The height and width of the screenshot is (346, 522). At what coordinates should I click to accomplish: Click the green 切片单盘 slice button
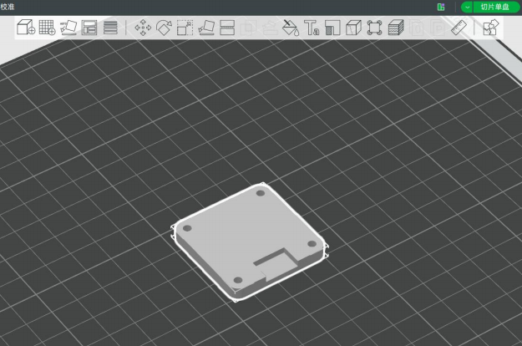coord(494,7)
